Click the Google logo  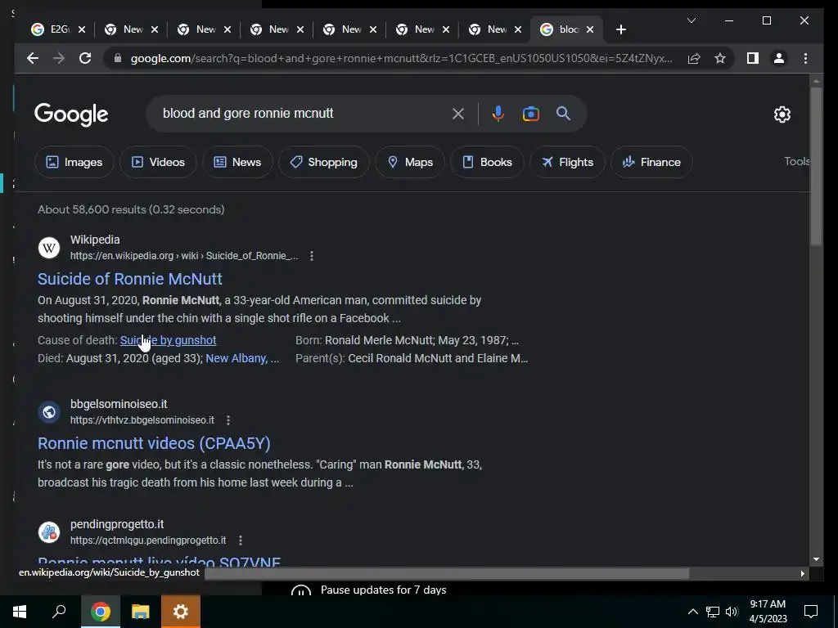(x=71, y=114)
